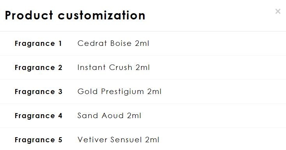Screen dimensions: 286x150
Task: Click the word Aoud in fourth row
Action: click(113, 116)
